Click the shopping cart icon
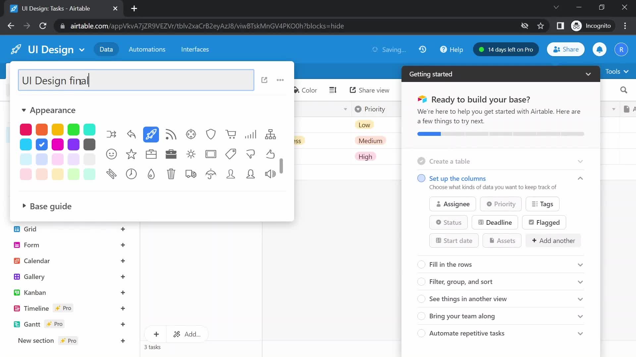636x357 pixels. (230, 134)
